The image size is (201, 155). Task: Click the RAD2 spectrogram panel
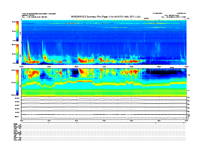tap(104, 31)
